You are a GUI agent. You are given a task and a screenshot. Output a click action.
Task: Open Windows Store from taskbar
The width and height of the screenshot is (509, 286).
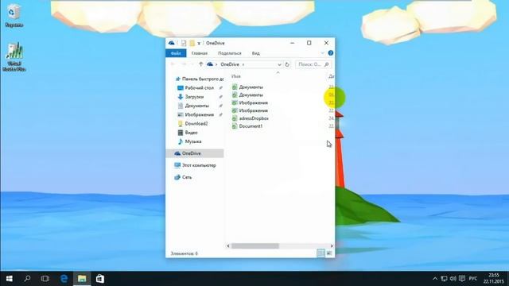(100, 279)
